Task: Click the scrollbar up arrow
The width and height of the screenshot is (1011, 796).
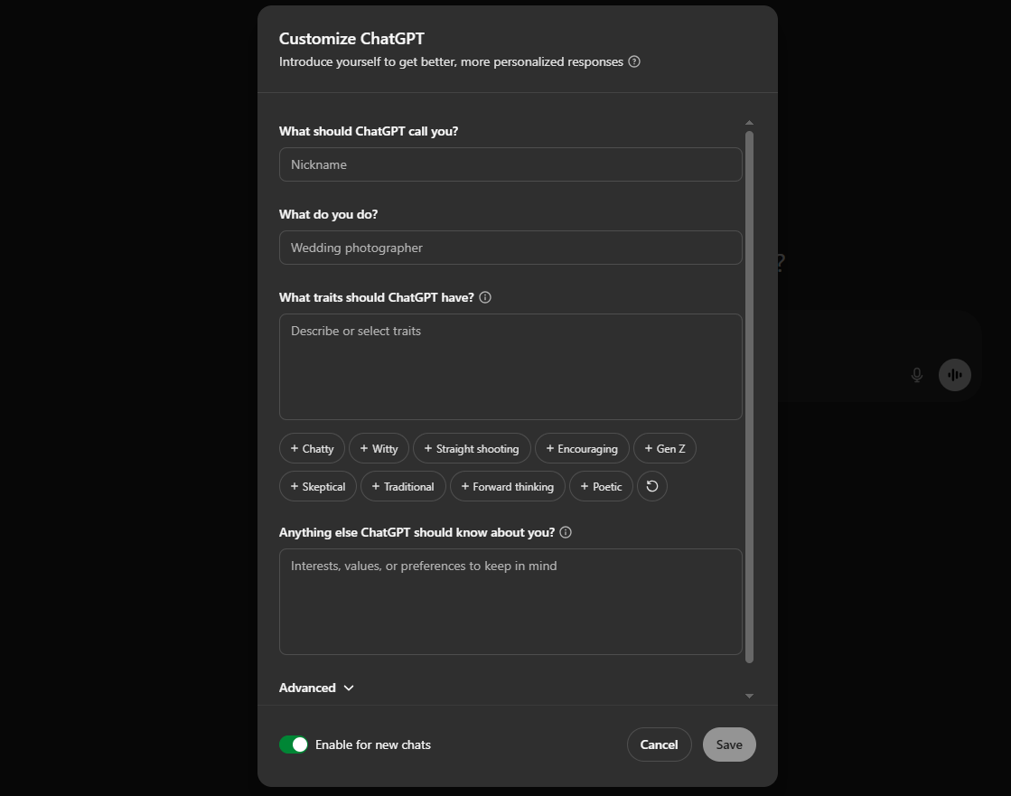Action: (x=749, y=123)
